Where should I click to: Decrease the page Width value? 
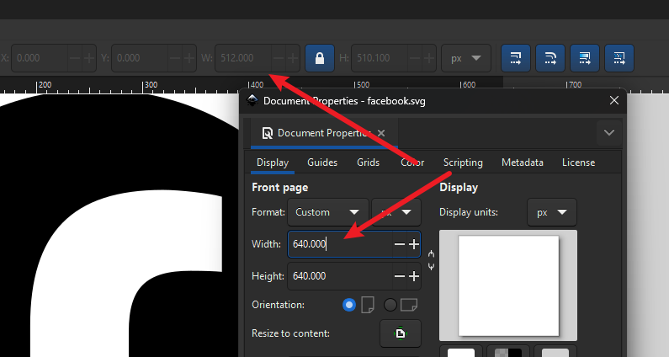pyautogui.click(x=400, y=244)
